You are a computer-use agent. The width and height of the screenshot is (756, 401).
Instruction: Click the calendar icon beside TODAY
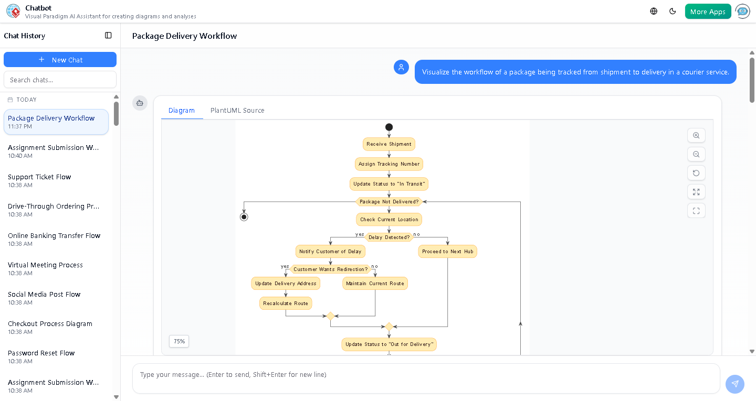(x=9, y=100)
